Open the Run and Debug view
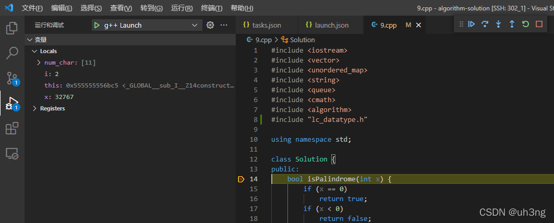Screen dimensions: 554x223 12,103
